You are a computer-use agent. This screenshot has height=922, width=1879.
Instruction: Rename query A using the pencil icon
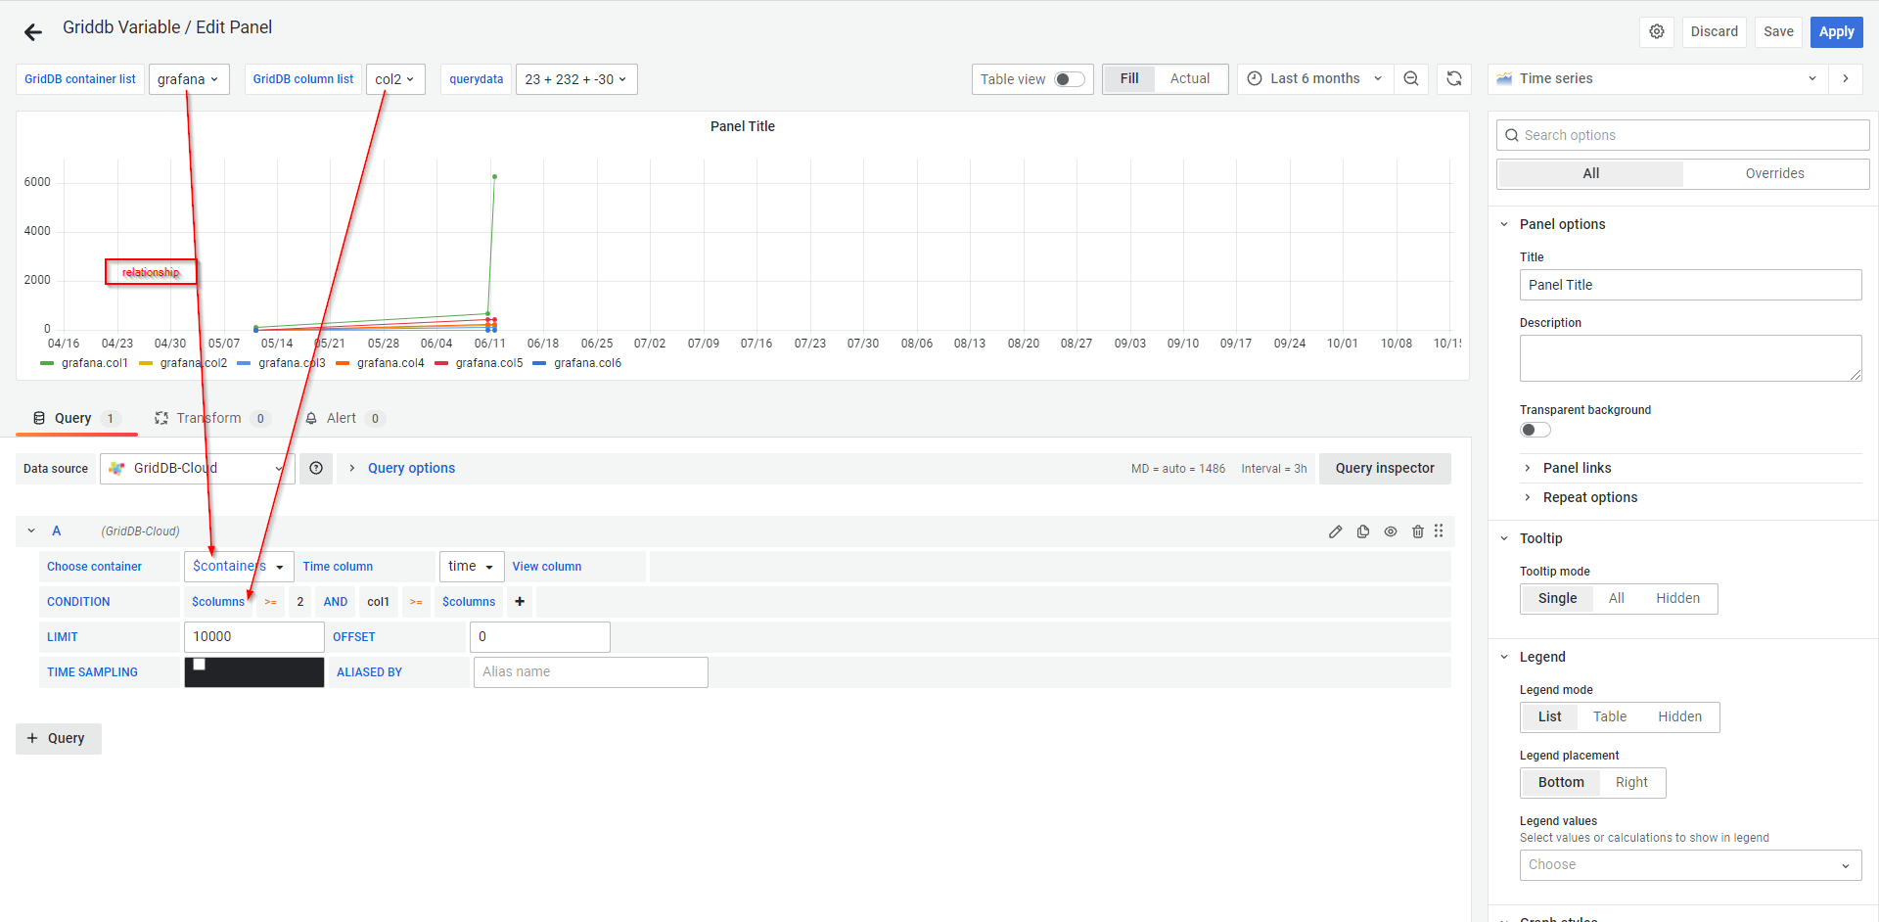point(1335,531)
